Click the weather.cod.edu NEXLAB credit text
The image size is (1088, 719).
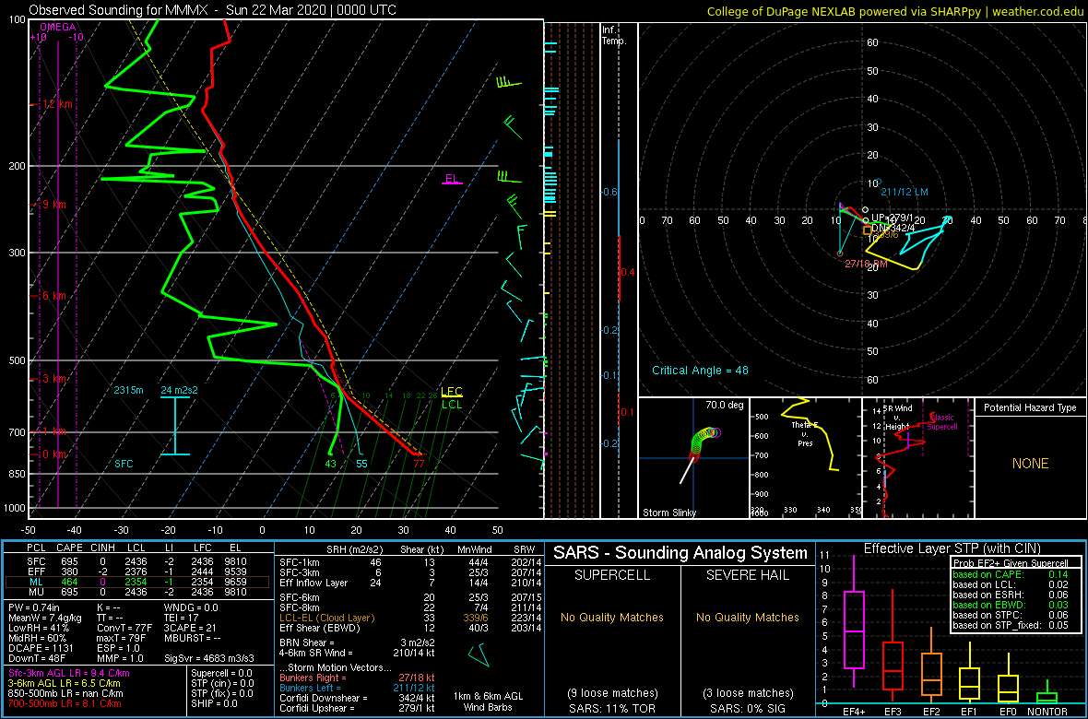(895, 11)
